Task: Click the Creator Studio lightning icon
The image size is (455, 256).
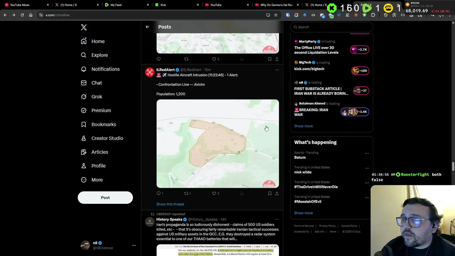Action: (x=84, y=138)
